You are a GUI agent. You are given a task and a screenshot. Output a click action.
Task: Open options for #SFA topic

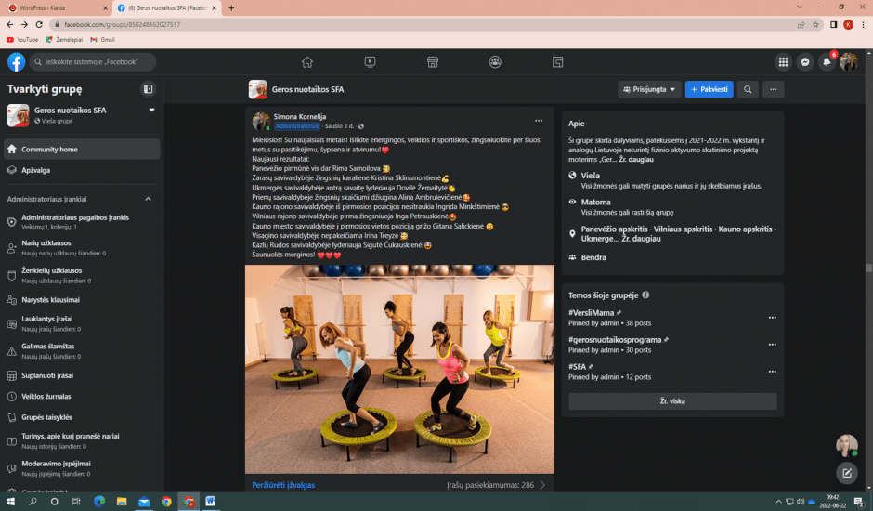tap(772, 372)
